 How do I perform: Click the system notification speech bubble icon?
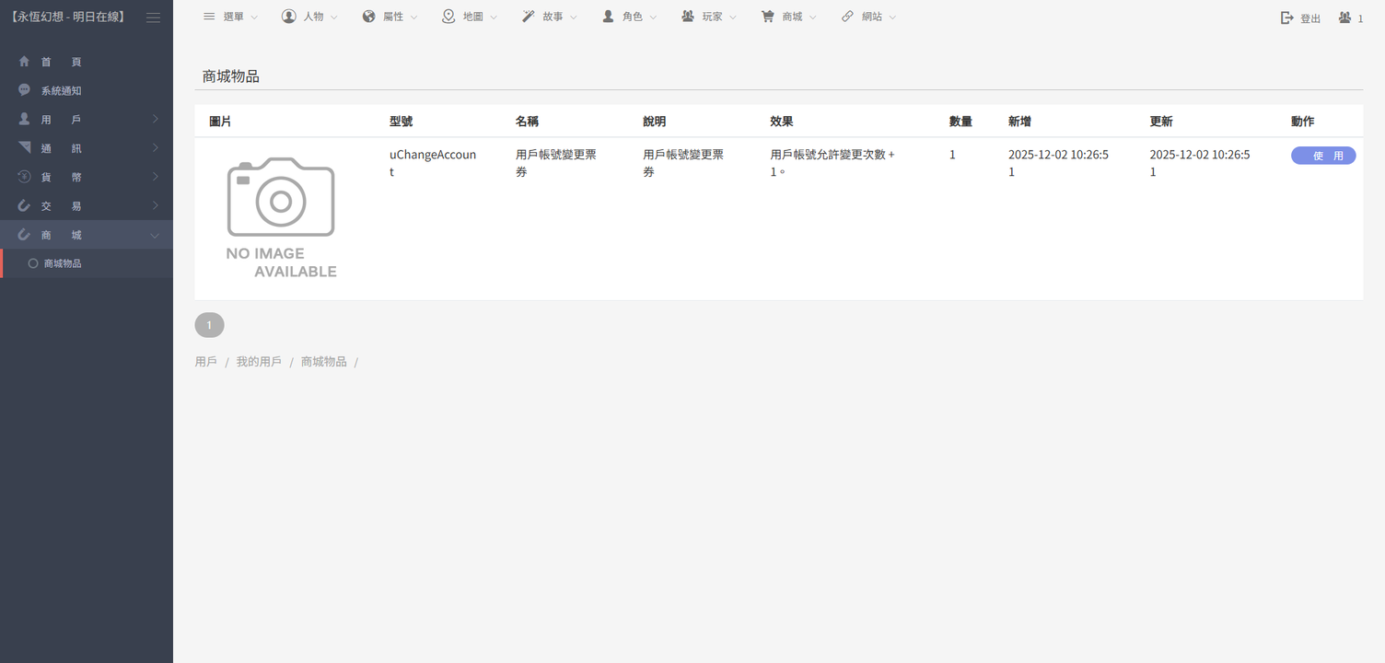tap(25, 90)
